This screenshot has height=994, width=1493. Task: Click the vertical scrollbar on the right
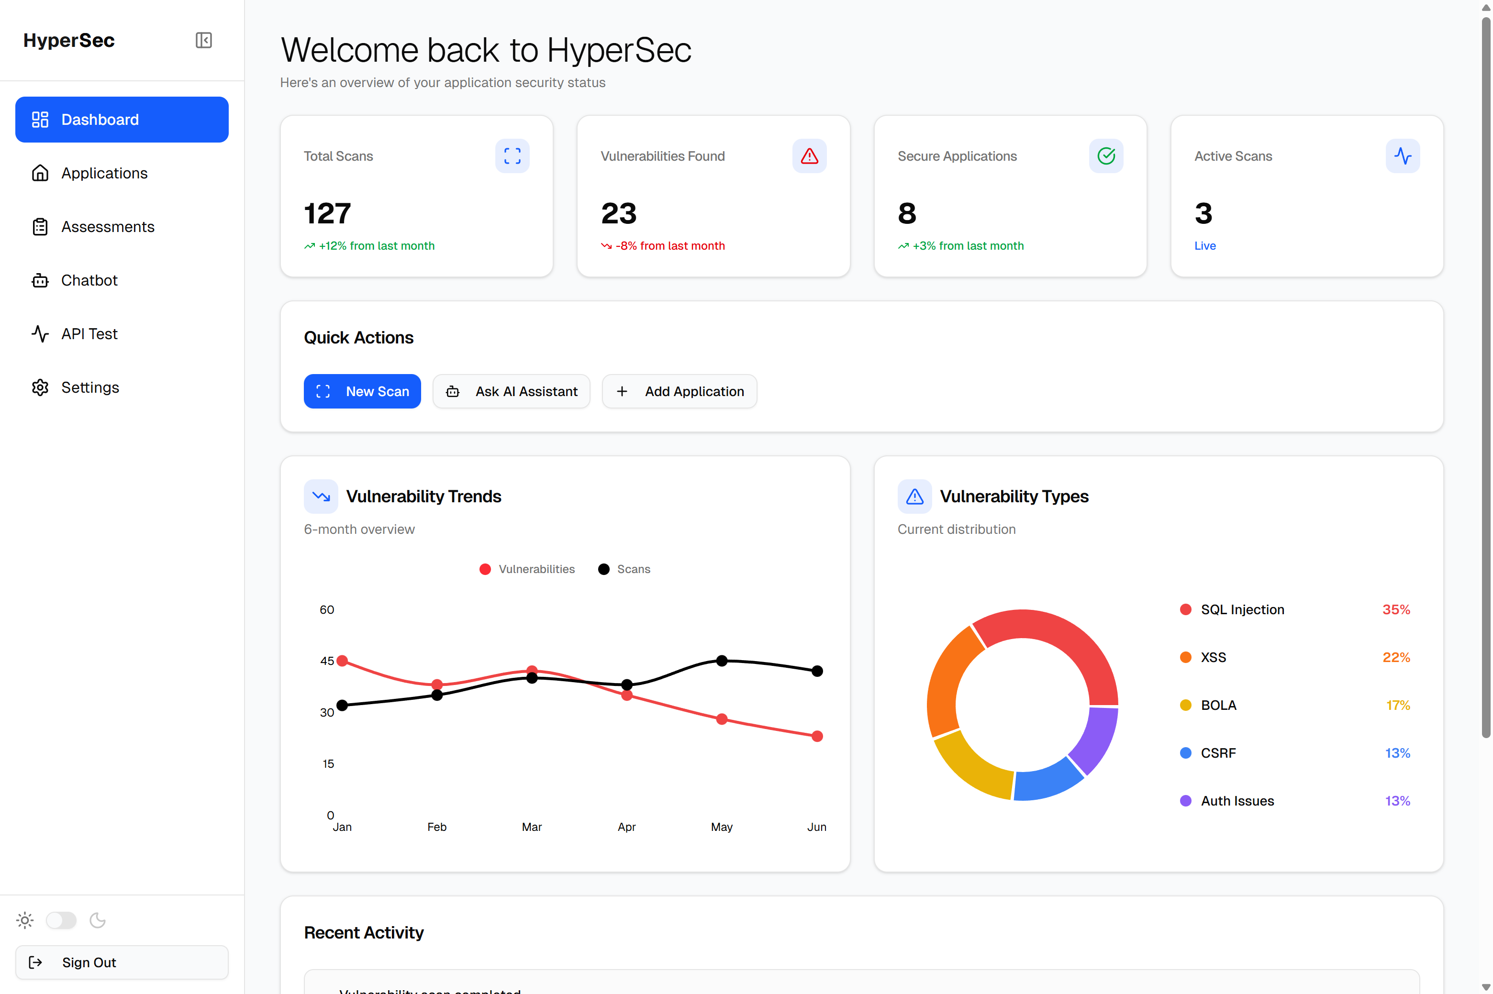[1485, 380]
